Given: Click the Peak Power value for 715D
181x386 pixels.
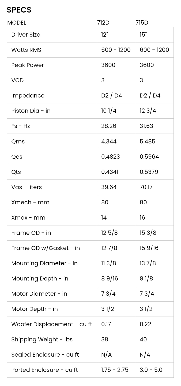Looking at the screenshot, I should point(147,65).
